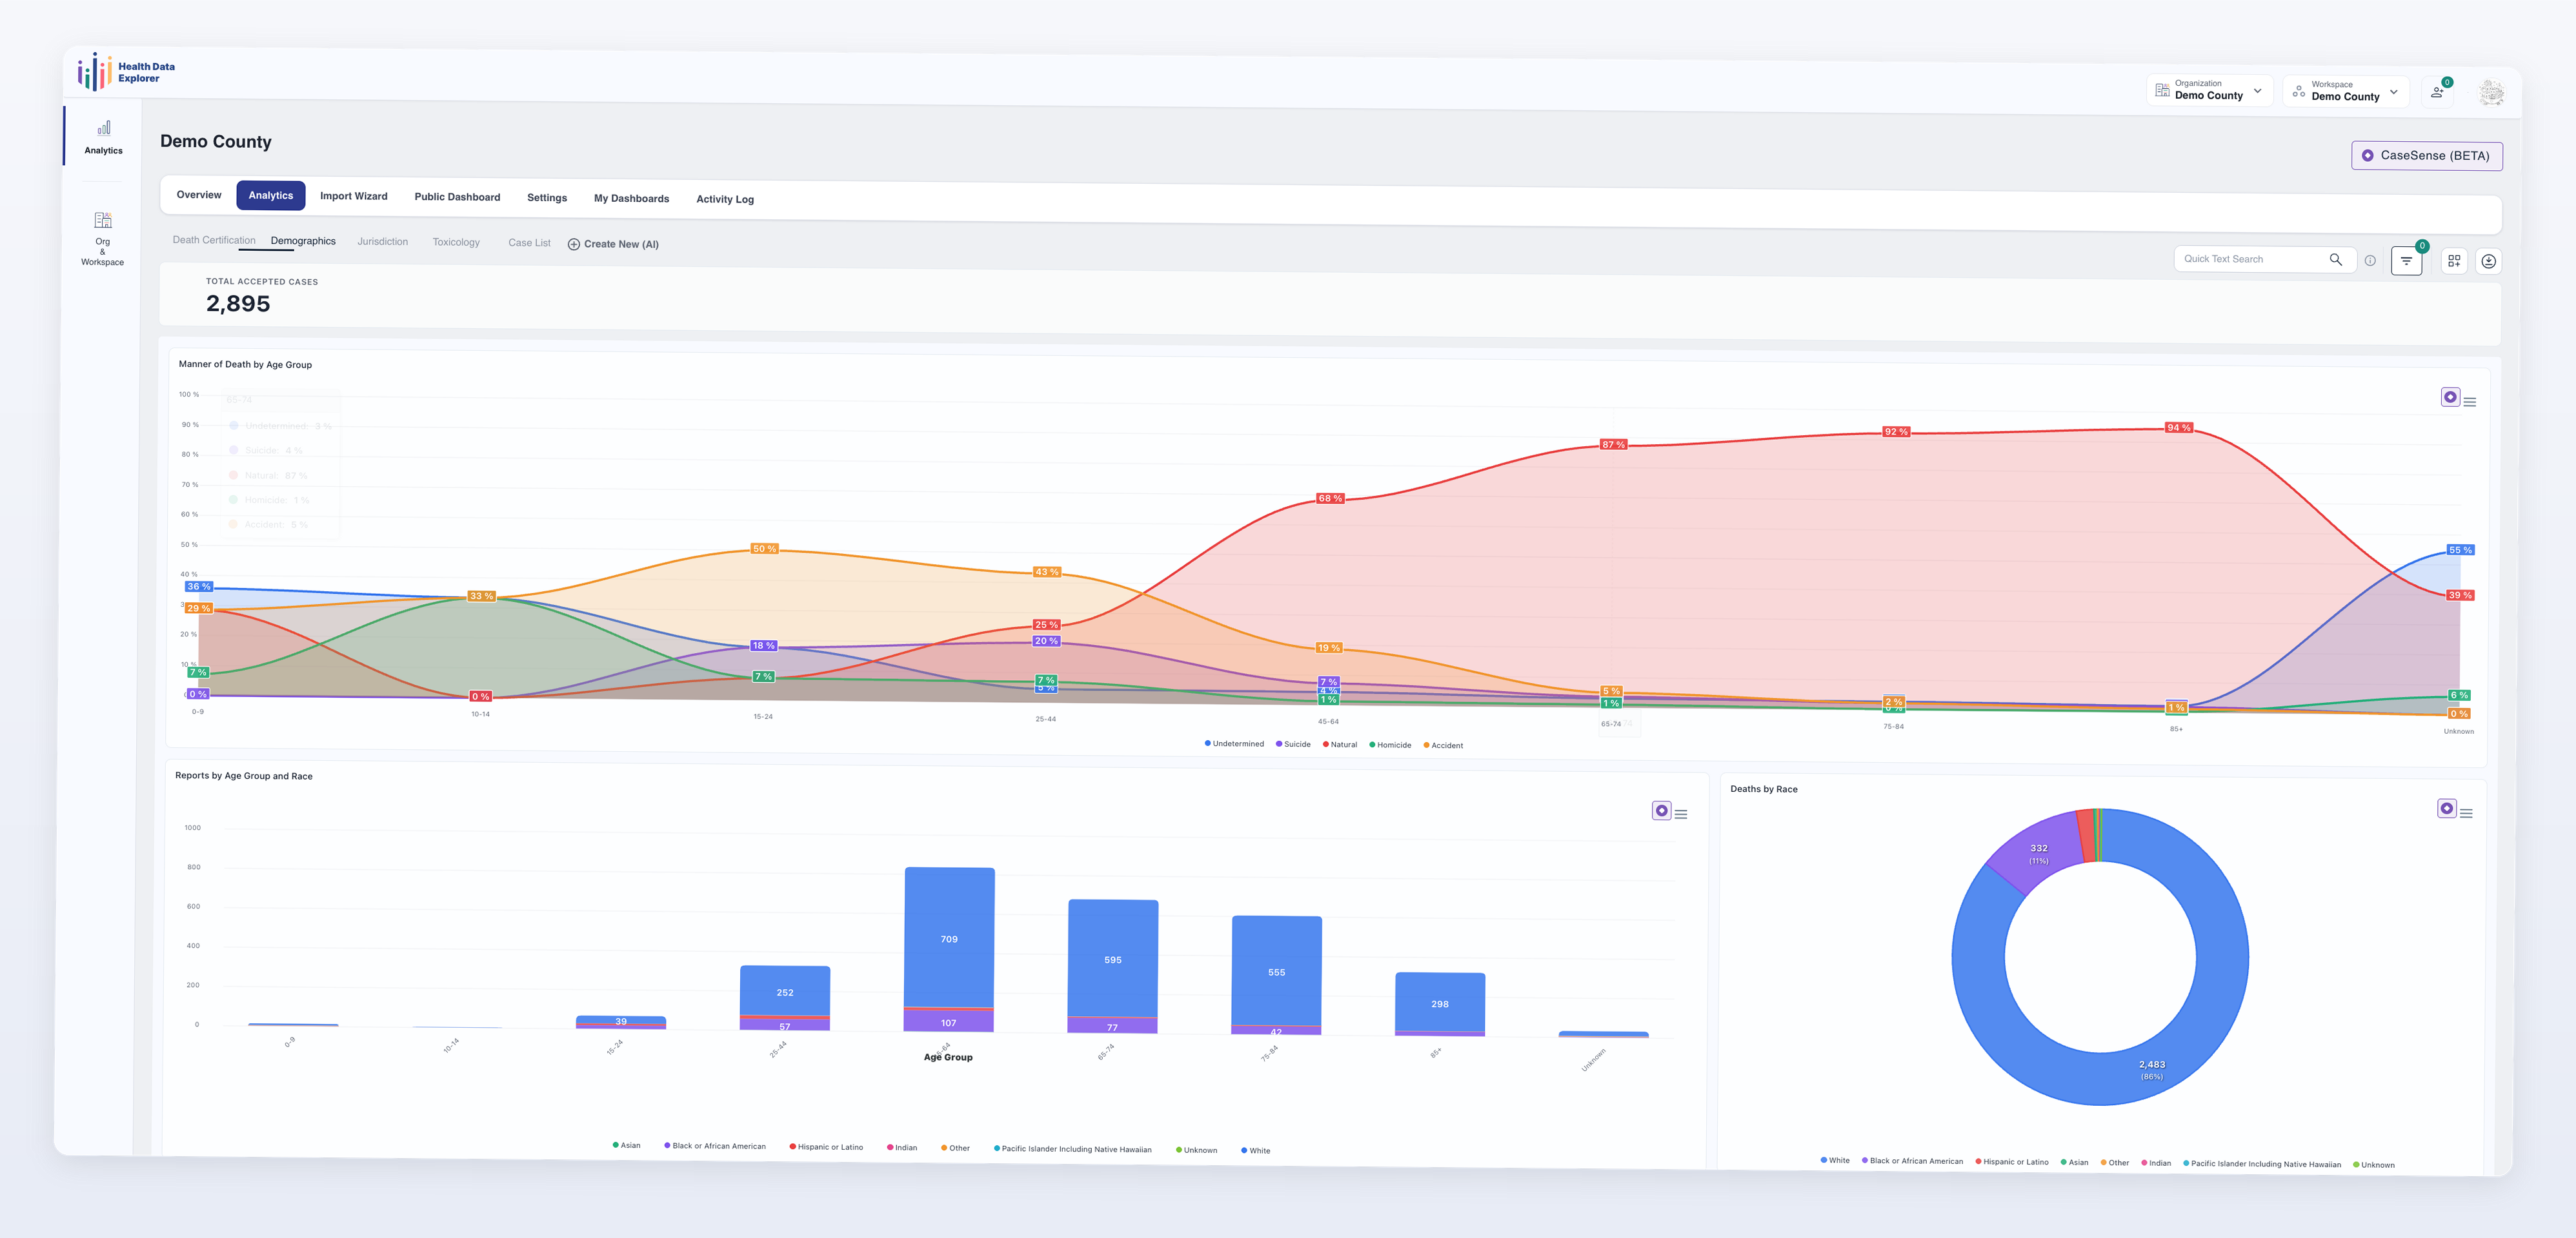Toggle White in Deaths by Race legend

[x=1835, y=1160]
